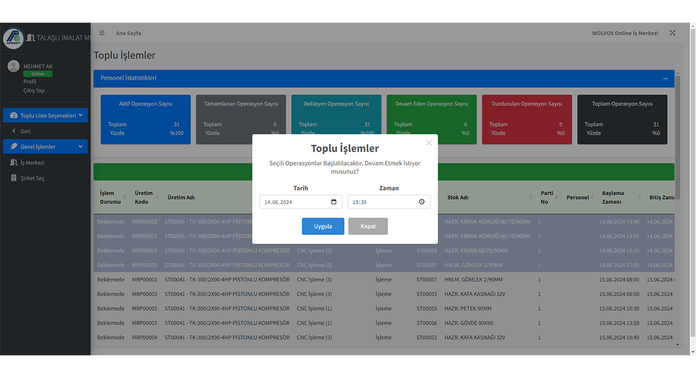The width and height of the screenshot is (696, 378).
Task: Expand the Genel İşlemler menu
Action: 45,146
